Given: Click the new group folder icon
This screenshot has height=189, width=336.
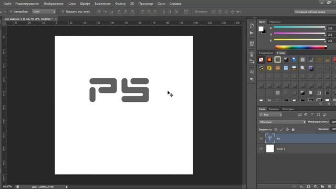Looking at the screenshot, I should point(322,187).
